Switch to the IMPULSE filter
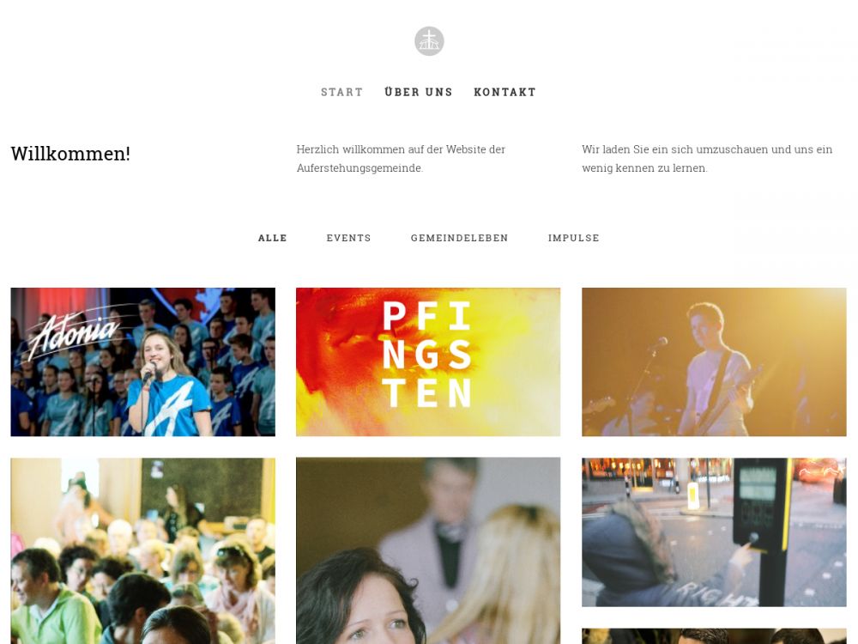The height and width of the screenshot is (644, 858). (574, 238)
